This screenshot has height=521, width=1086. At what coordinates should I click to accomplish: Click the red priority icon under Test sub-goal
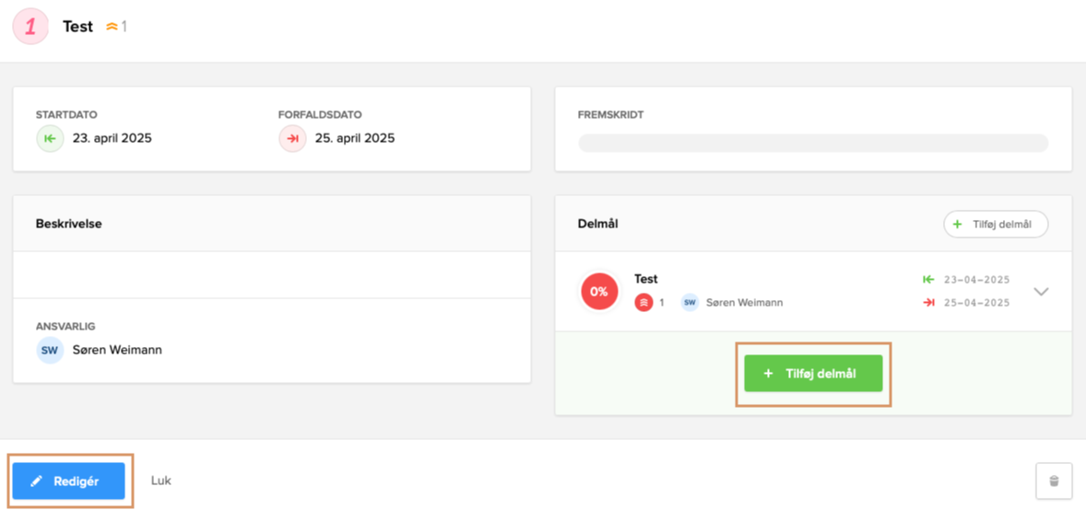point(643,302)
